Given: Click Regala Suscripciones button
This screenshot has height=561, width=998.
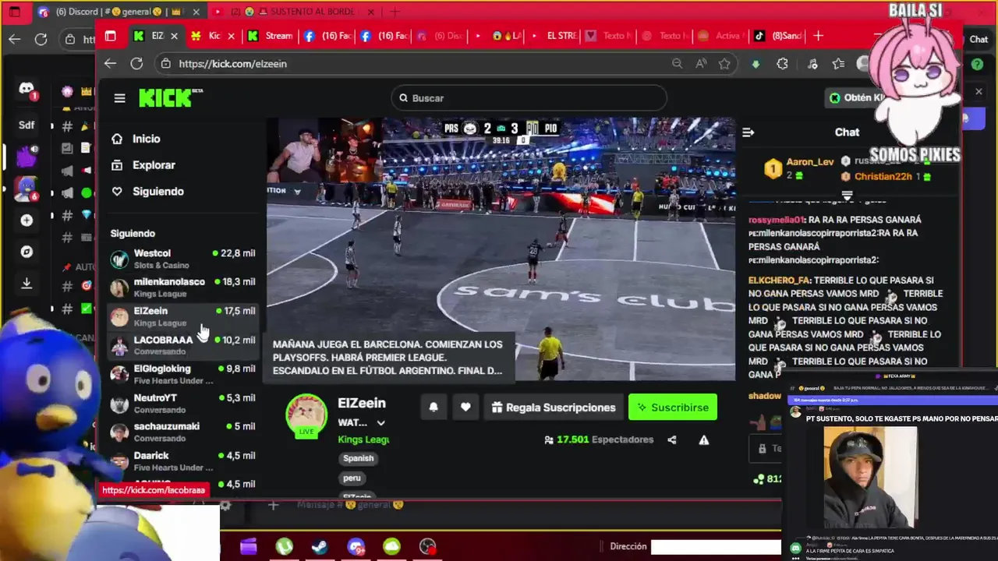Looking at the screenshot, I should [554, 408].
